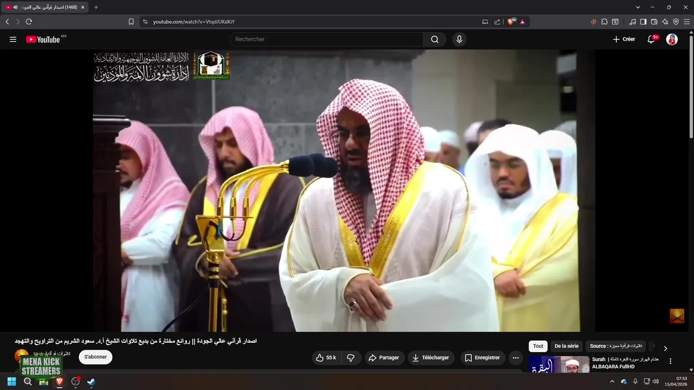694x390 pixels.
Task: Select the YouTube video tab
Action: [x=44, y=7]
